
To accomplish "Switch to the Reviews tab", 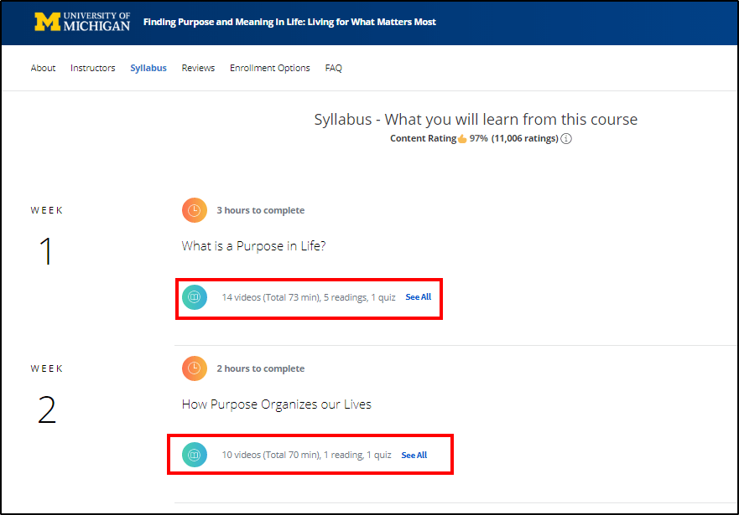I will [x=198, y=68].
